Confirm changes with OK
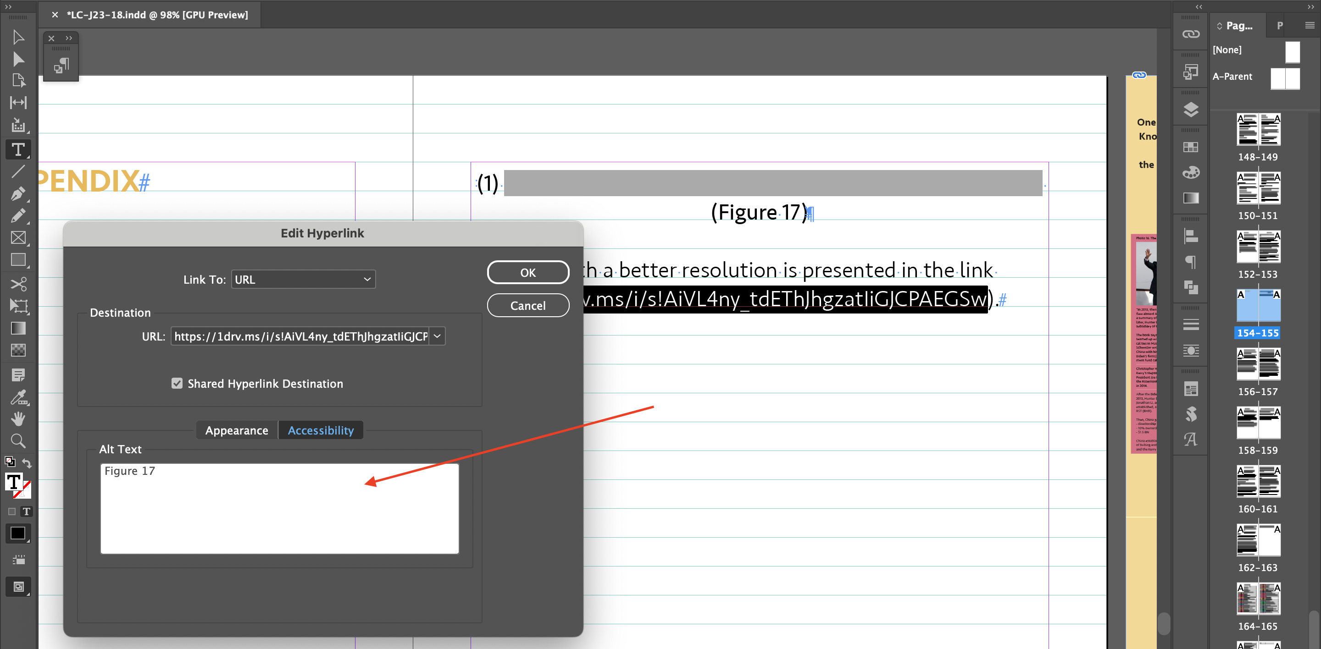 tap(527, 272)
